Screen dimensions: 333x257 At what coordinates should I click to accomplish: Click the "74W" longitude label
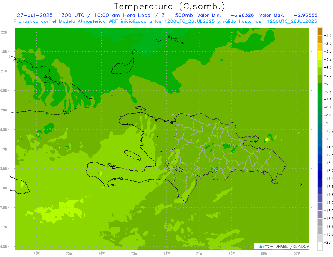[102, 253]
